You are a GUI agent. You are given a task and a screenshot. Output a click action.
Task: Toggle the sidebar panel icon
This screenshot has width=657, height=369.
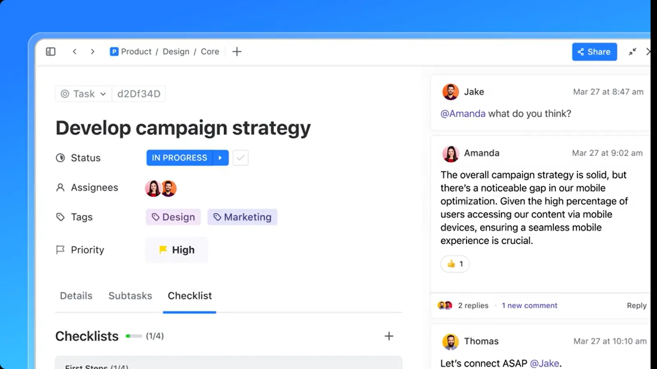point(51,52)
